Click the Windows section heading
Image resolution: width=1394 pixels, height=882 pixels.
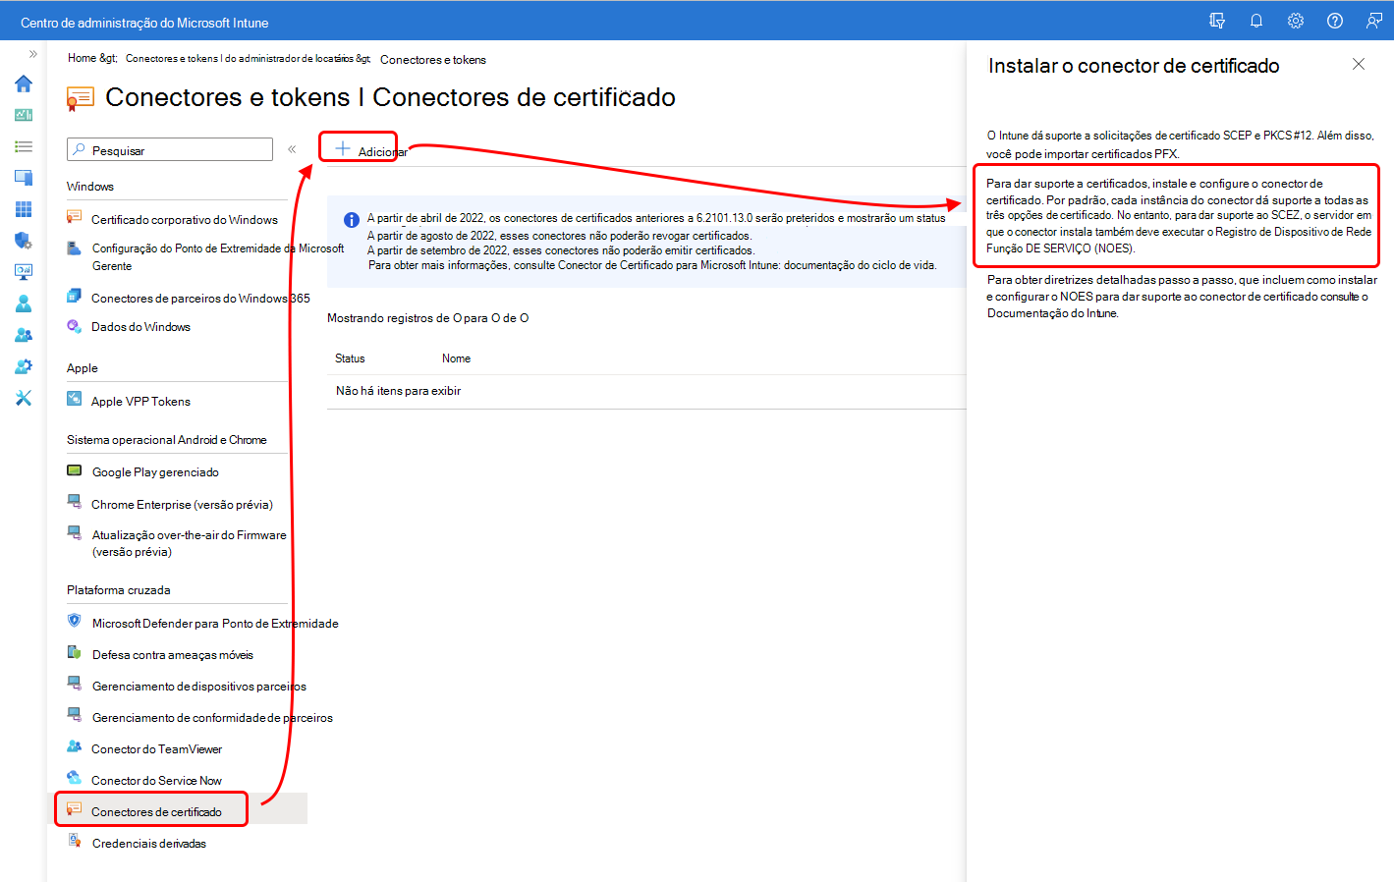point(90,187)
